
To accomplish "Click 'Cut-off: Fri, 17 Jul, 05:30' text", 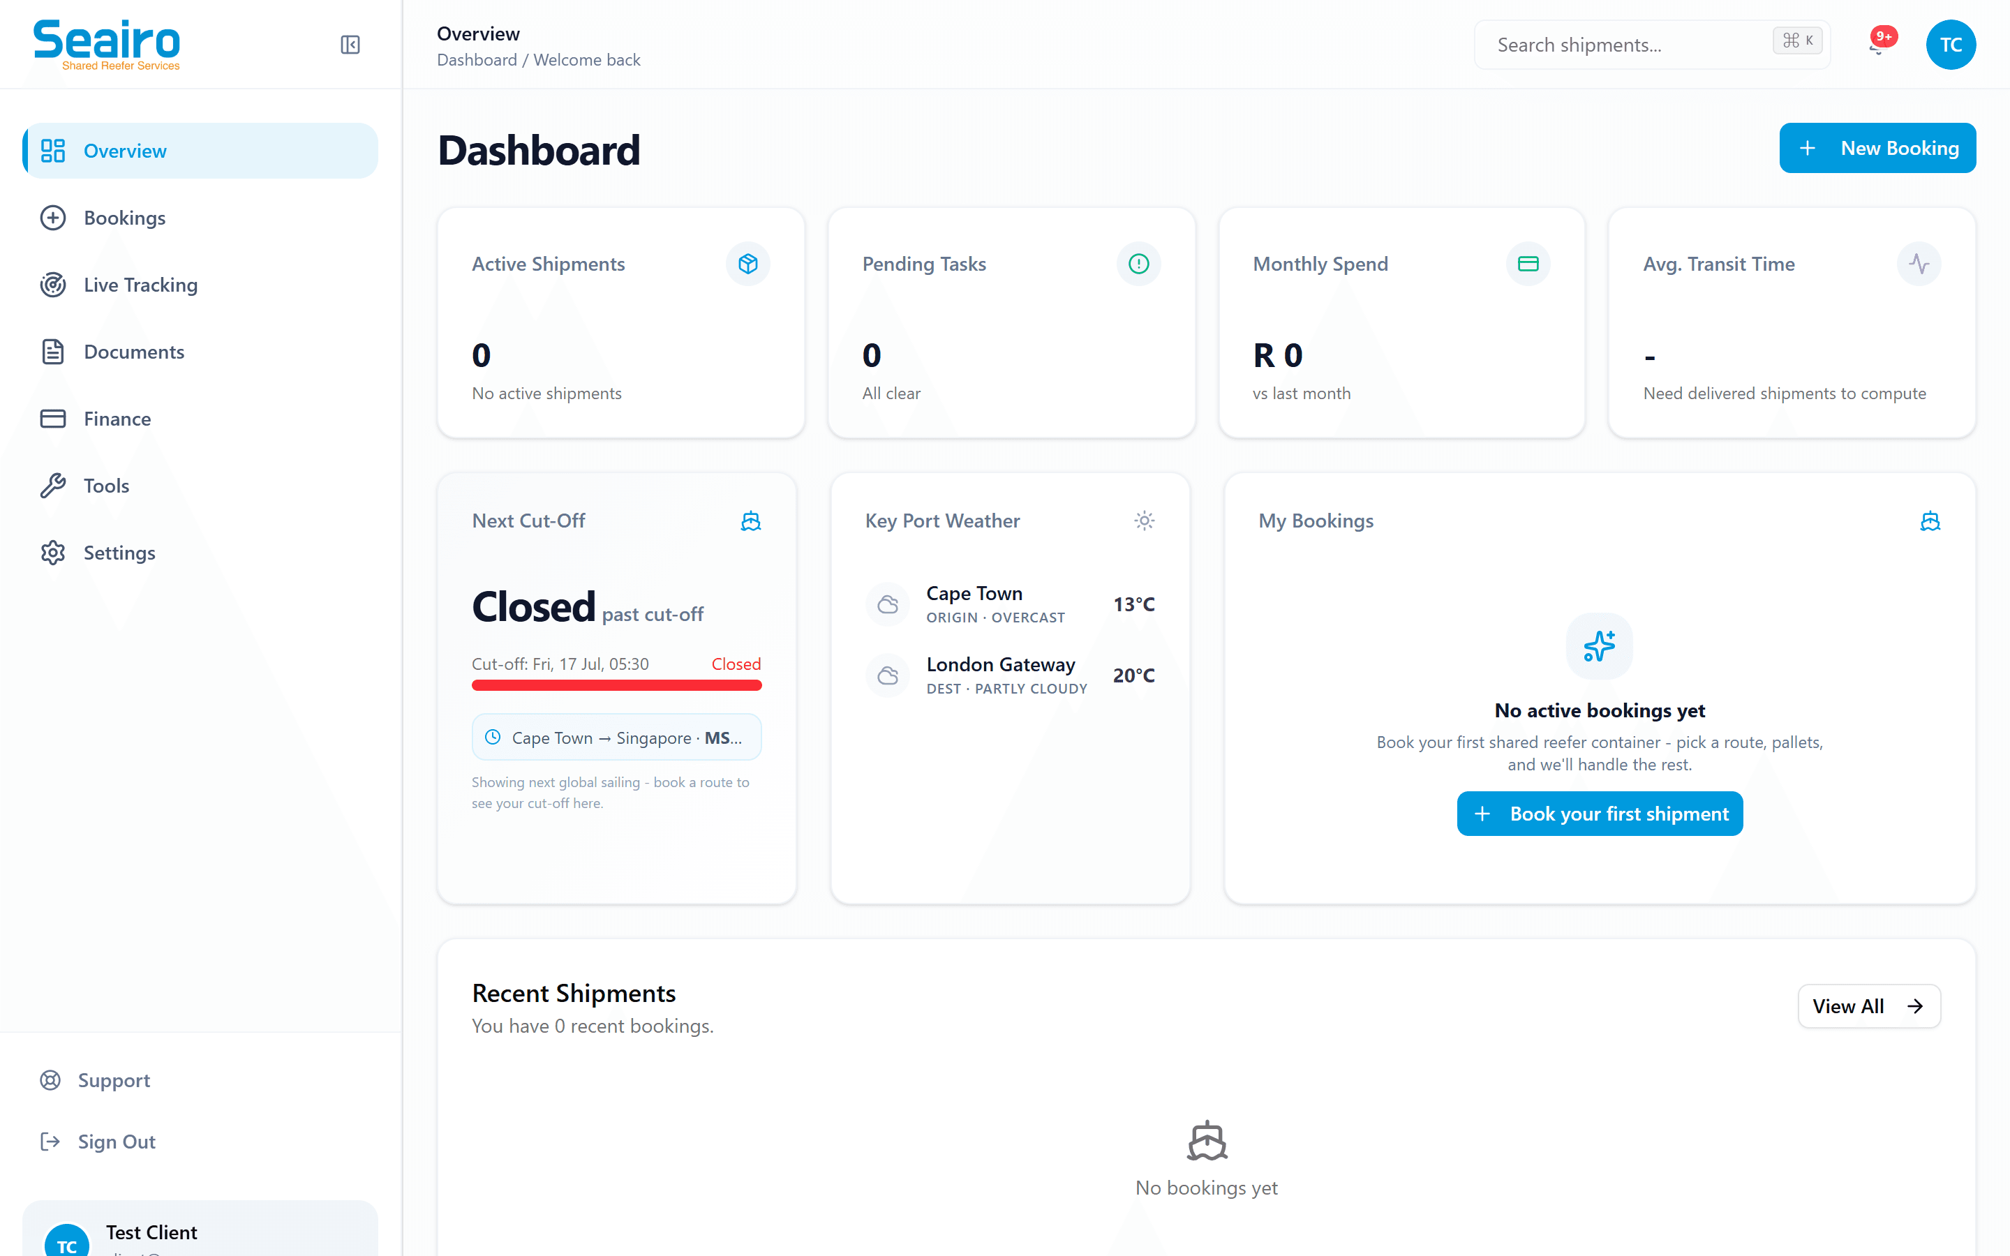I will click(560, 664).
